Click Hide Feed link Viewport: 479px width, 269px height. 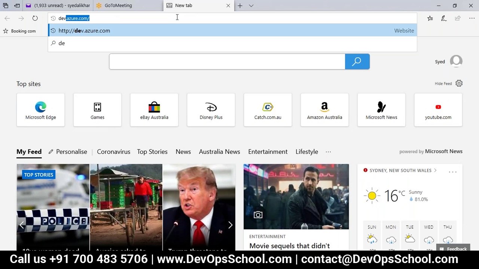pyautogui.click(x=443, y=84)
